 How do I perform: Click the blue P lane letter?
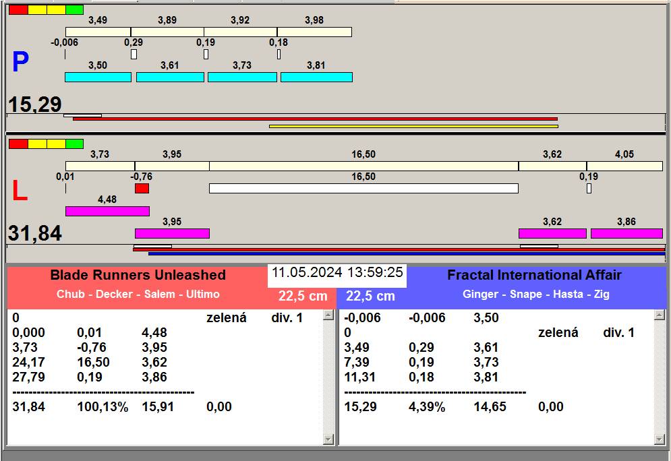click(20, 63)
